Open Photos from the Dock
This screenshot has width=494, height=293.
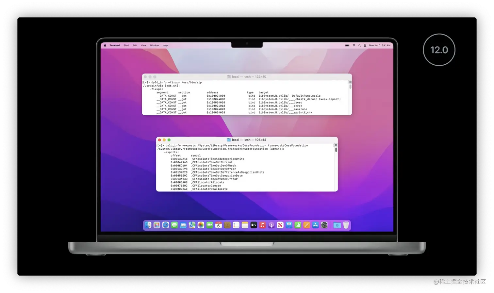coord(201,225)
